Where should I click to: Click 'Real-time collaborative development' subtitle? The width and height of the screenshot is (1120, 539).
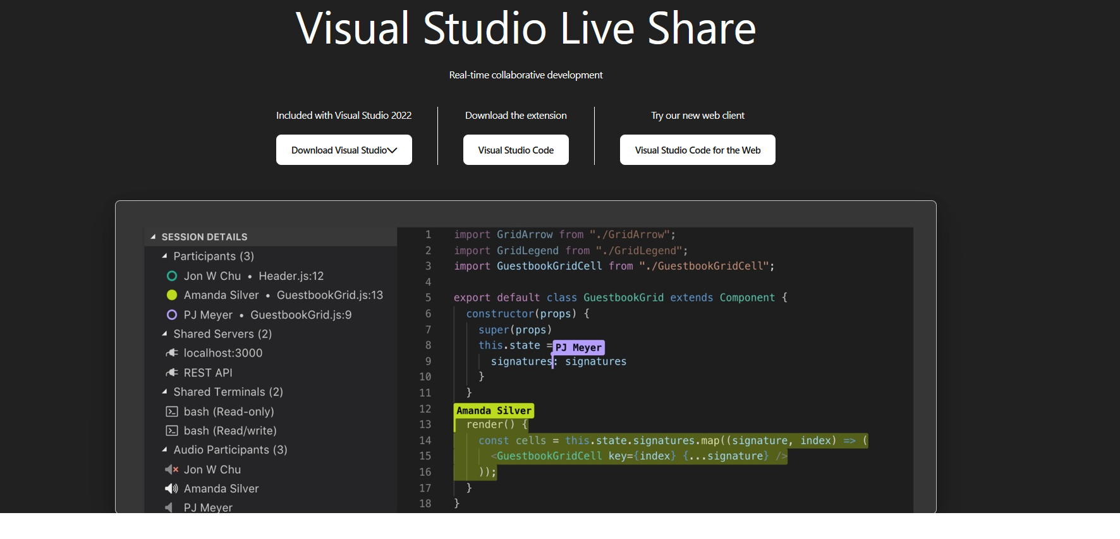(526, 75)
